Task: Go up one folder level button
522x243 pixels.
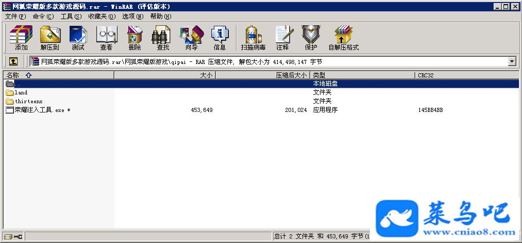Action: tap(13, 61)
